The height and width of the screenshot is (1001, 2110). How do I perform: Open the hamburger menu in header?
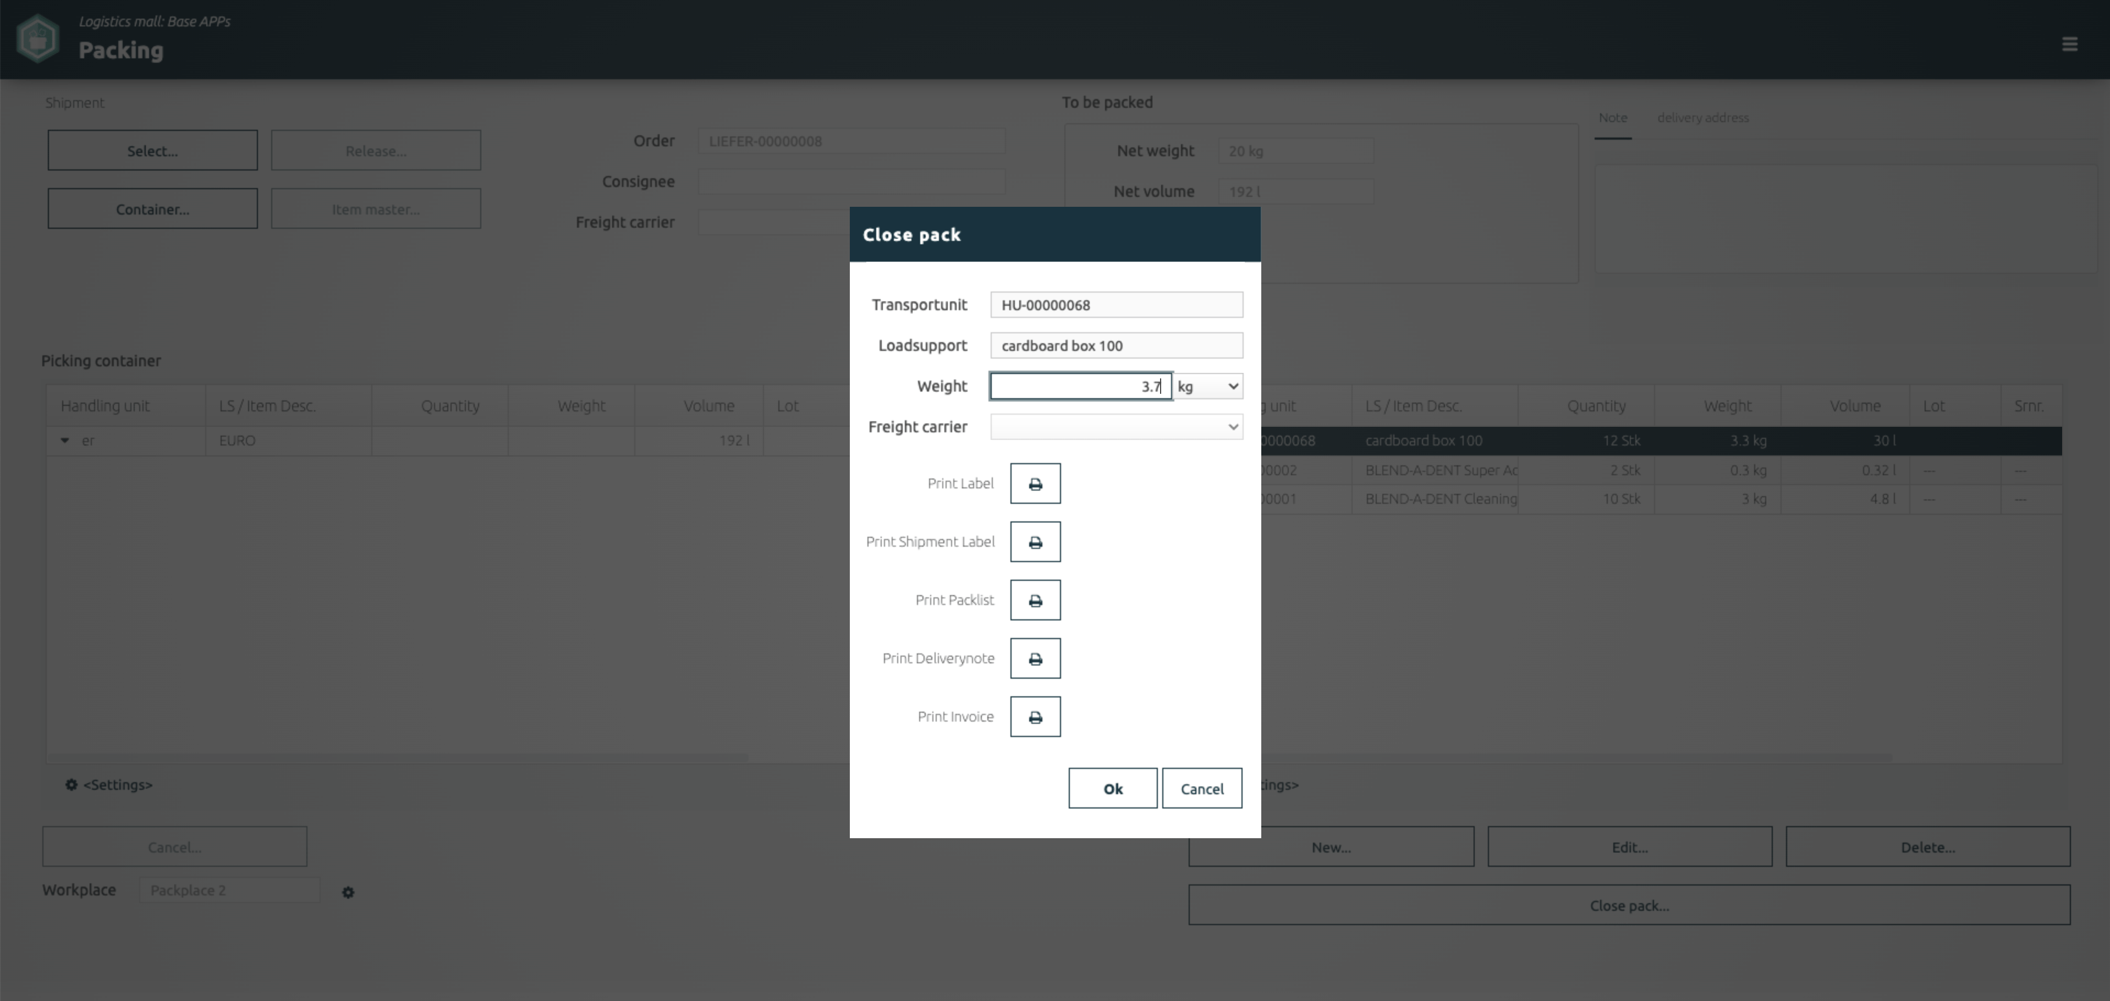2069,44
